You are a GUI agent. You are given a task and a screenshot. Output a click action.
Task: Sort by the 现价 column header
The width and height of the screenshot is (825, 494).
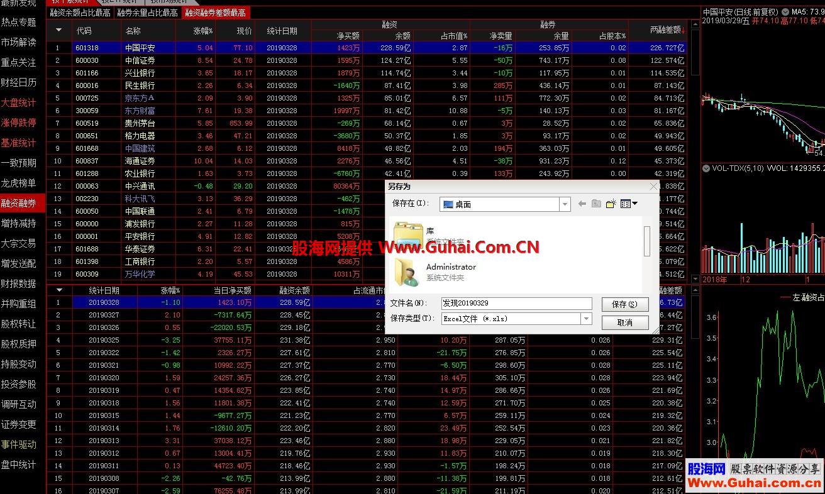pos(244,30)
